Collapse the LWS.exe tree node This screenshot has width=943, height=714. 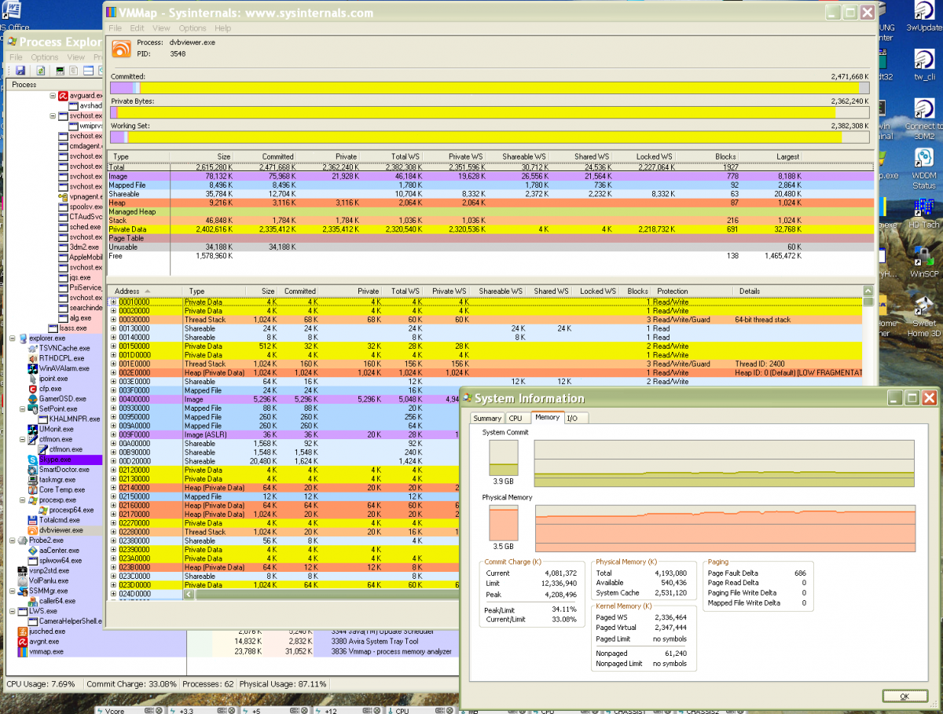pos(13,611)
